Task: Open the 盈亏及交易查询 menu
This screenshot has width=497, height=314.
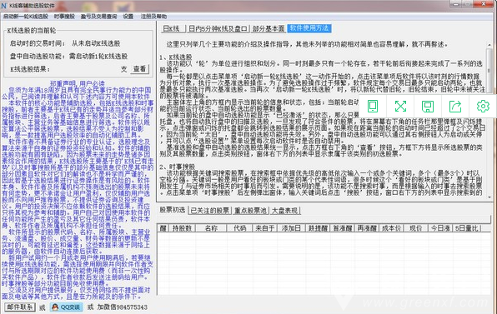Action: (98, 17)
